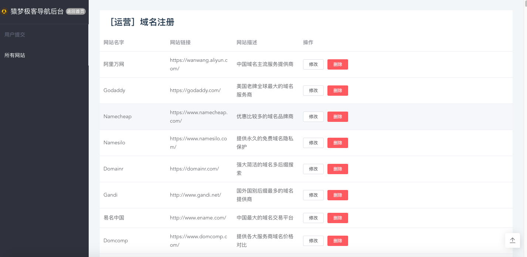
Task: Select the Domcomp name cell
Action: [116, 241]
